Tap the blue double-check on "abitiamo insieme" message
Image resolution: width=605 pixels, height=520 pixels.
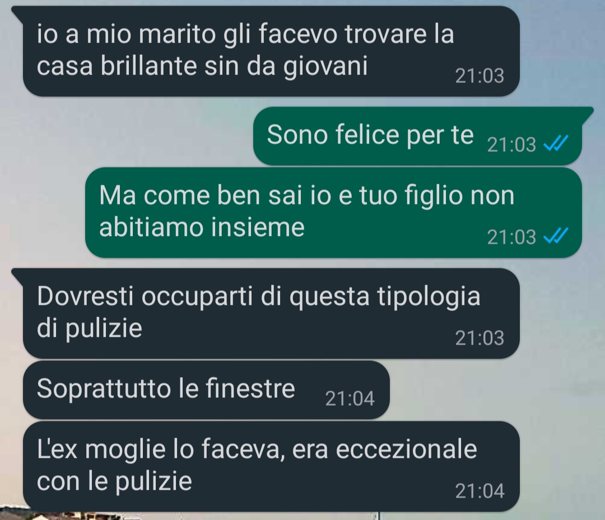556,236
